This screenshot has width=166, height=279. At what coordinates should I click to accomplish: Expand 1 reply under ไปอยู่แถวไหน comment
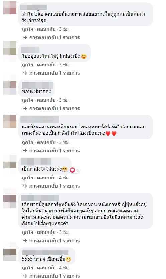tap(54, 73)
